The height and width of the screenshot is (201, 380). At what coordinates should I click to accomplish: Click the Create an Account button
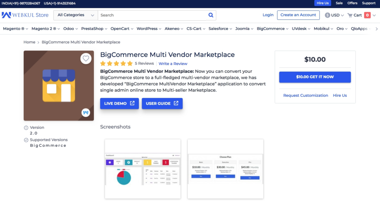(298, 15)
